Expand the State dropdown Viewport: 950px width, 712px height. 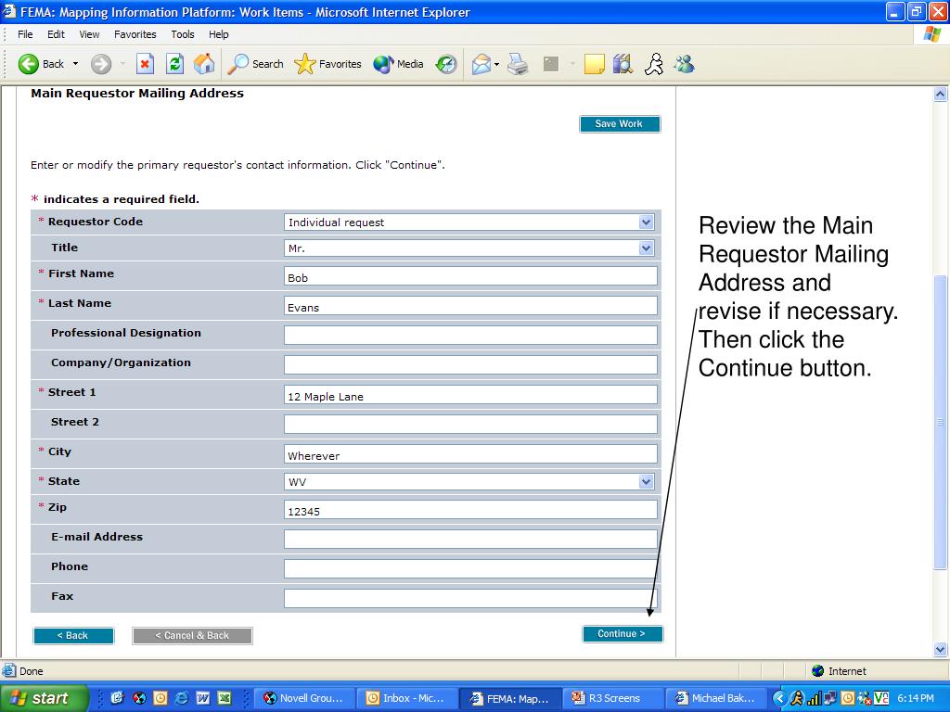click(x=646, y=481)
